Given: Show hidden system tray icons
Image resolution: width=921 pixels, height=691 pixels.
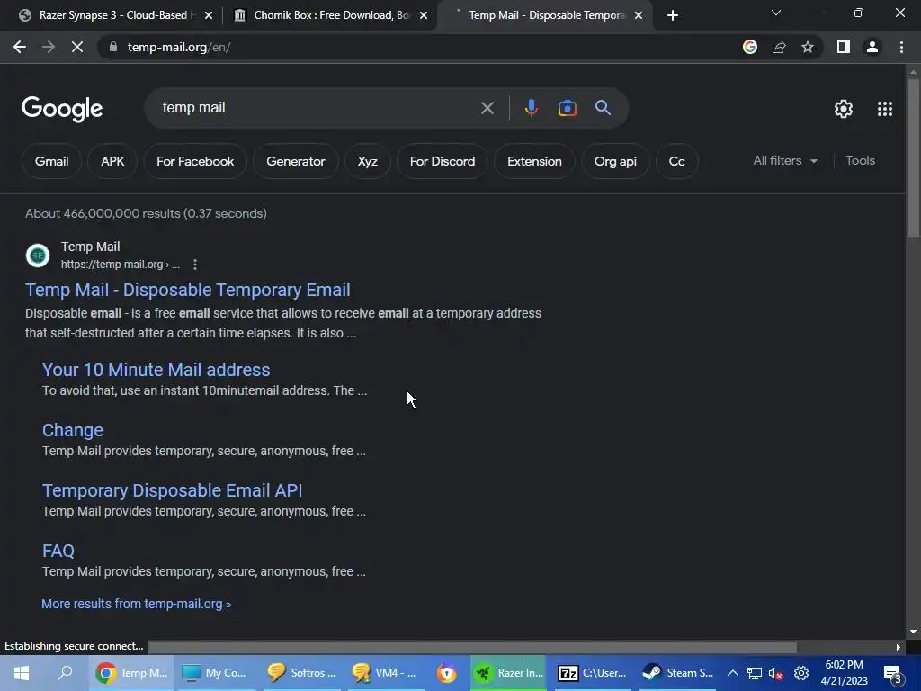Looking at the screenshot, I should coord(732,673).
